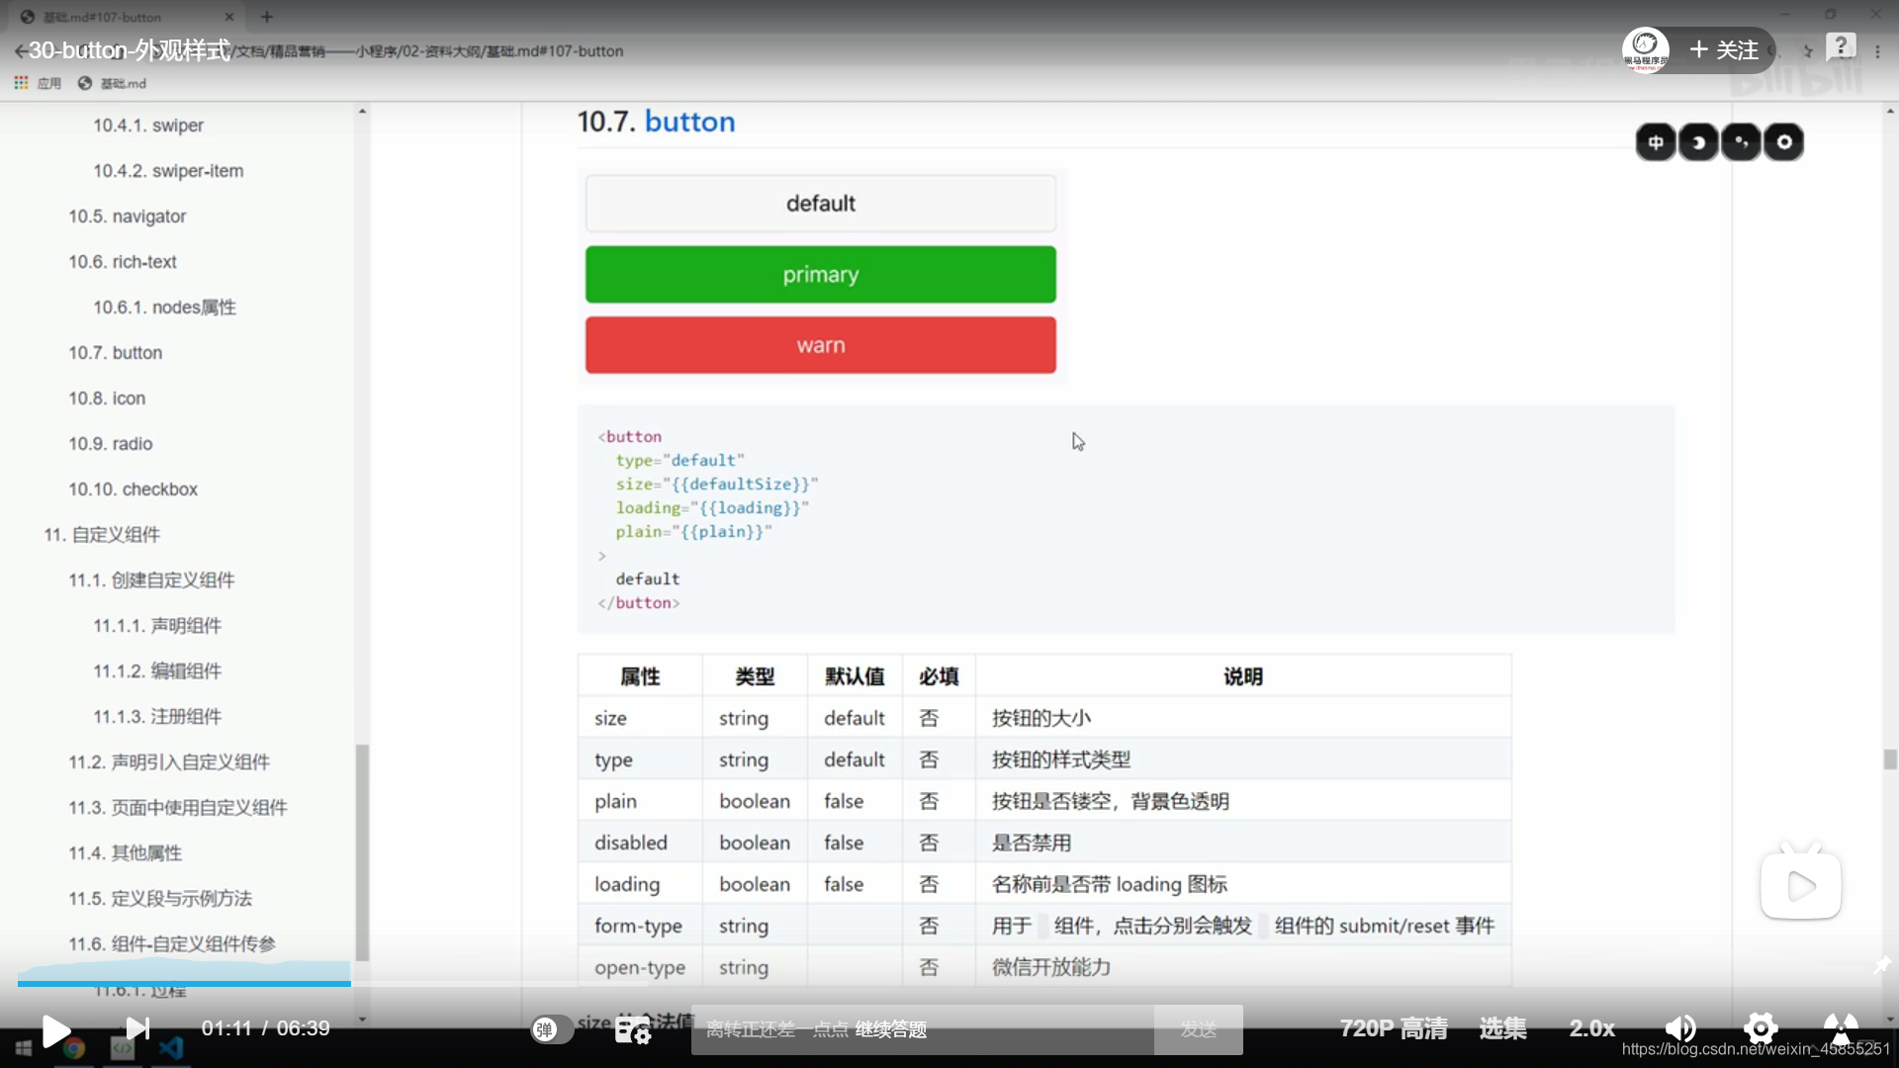Go to 10.9. radio section
The image size is (1899, 1068).
click(x=111, y=444)
